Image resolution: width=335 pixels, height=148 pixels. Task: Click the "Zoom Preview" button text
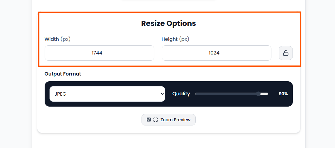[175, 120]
